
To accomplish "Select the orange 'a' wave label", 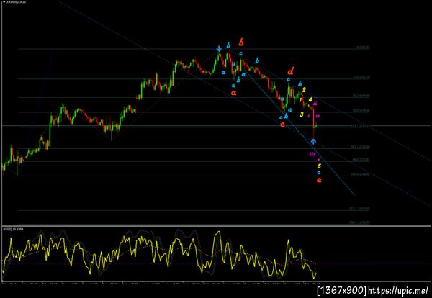I will pos(234,93).
